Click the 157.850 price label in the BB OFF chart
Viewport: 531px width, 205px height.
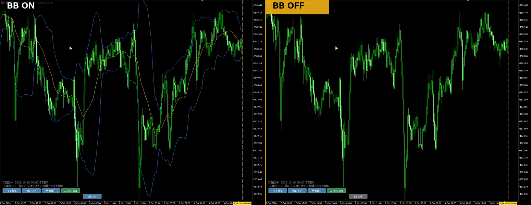pos(524,129)
